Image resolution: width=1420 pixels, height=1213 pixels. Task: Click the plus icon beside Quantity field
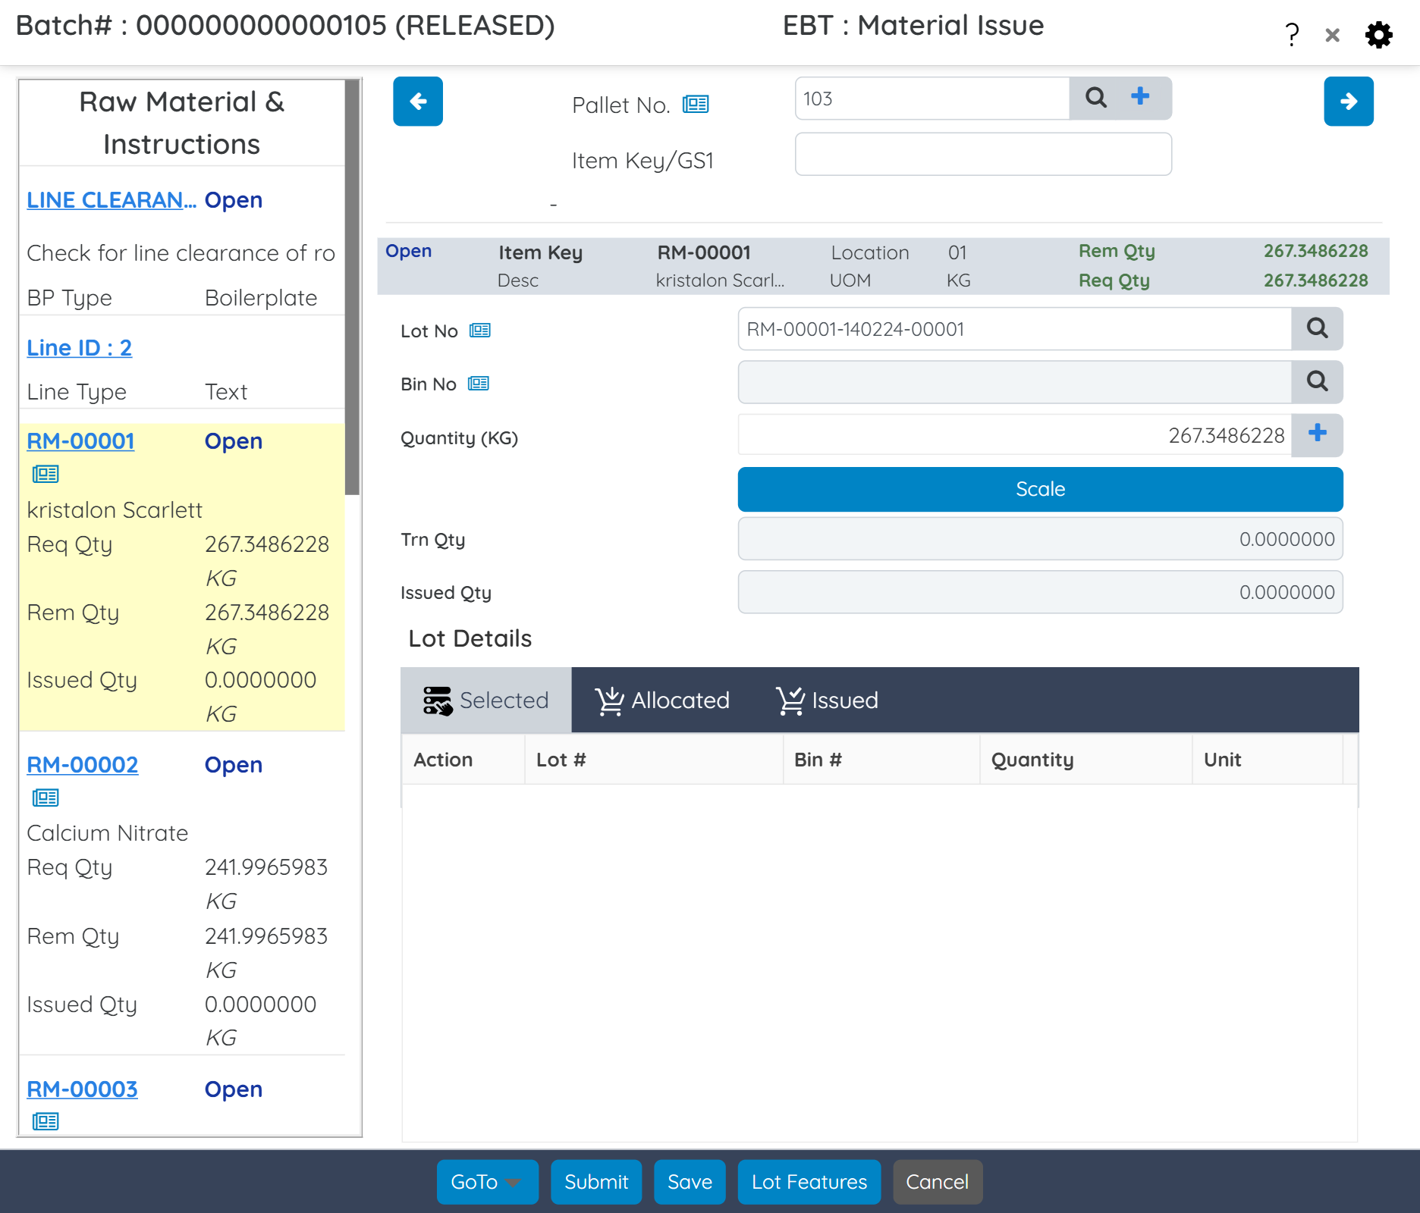(1317, 434)
